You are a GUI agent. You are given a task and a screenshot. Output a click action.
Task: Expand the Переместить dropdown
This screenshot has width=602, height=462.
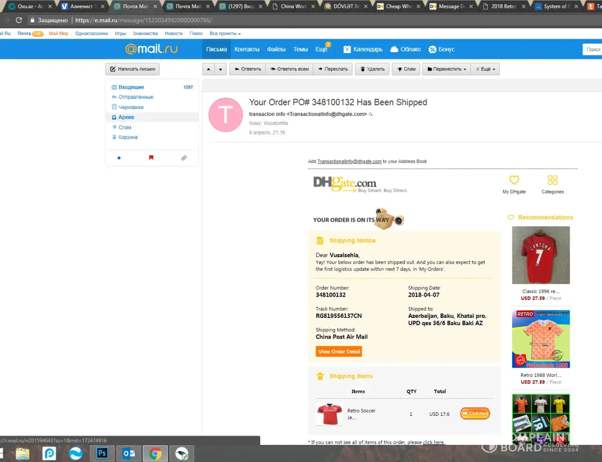(x=447, y=69)
